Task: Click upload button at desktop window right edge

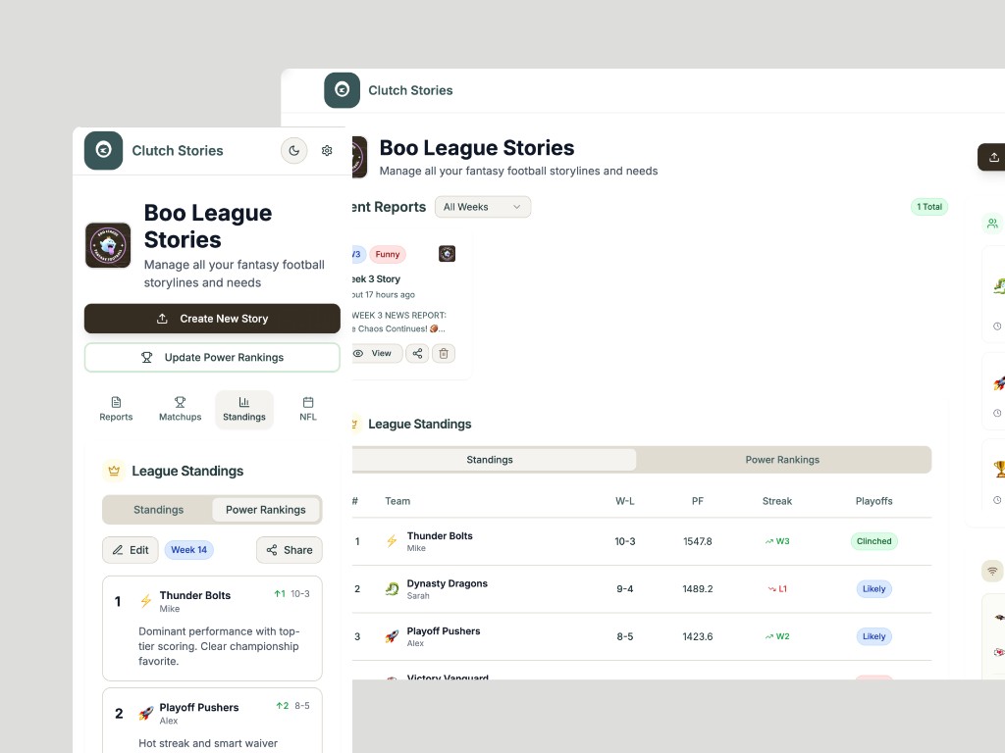Action: 991,157
